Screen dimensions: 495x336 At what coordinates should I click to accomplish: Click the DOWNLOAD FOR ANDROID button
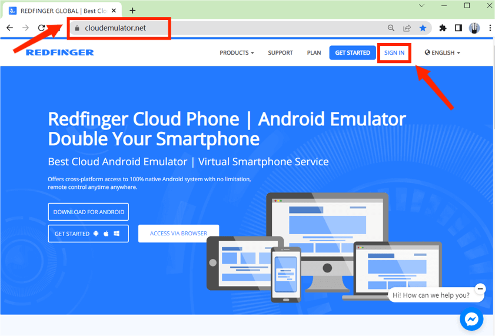(88, 212)
